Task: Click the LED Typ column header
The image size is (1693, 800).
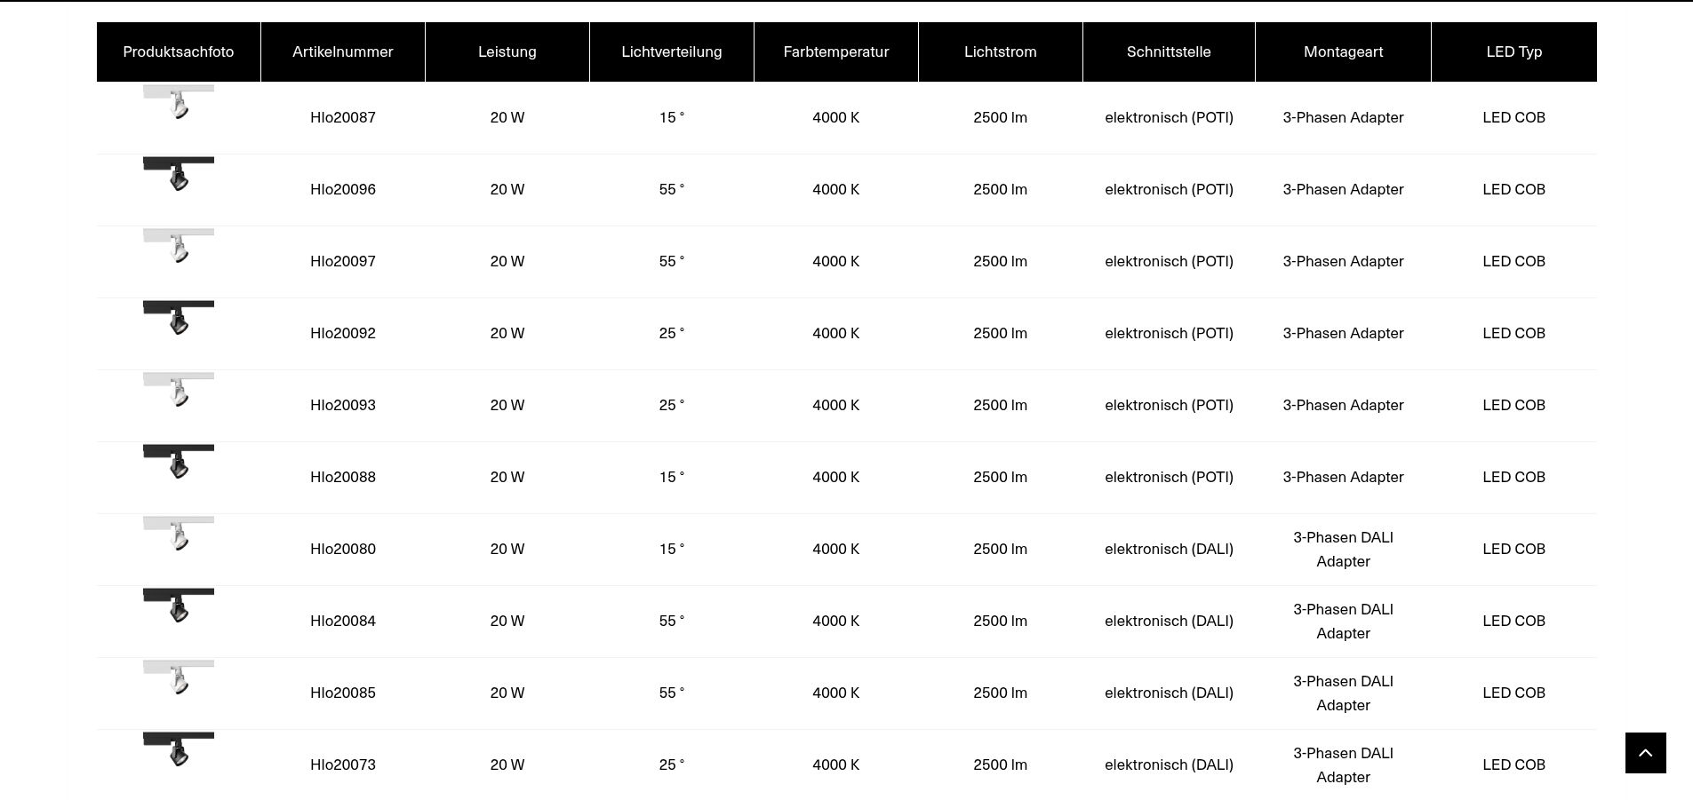Action: click(1513, 51)
